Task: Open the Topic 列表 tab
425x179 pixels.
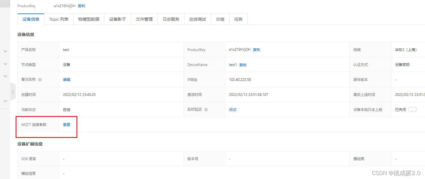Action: click(x=59, y=19)
